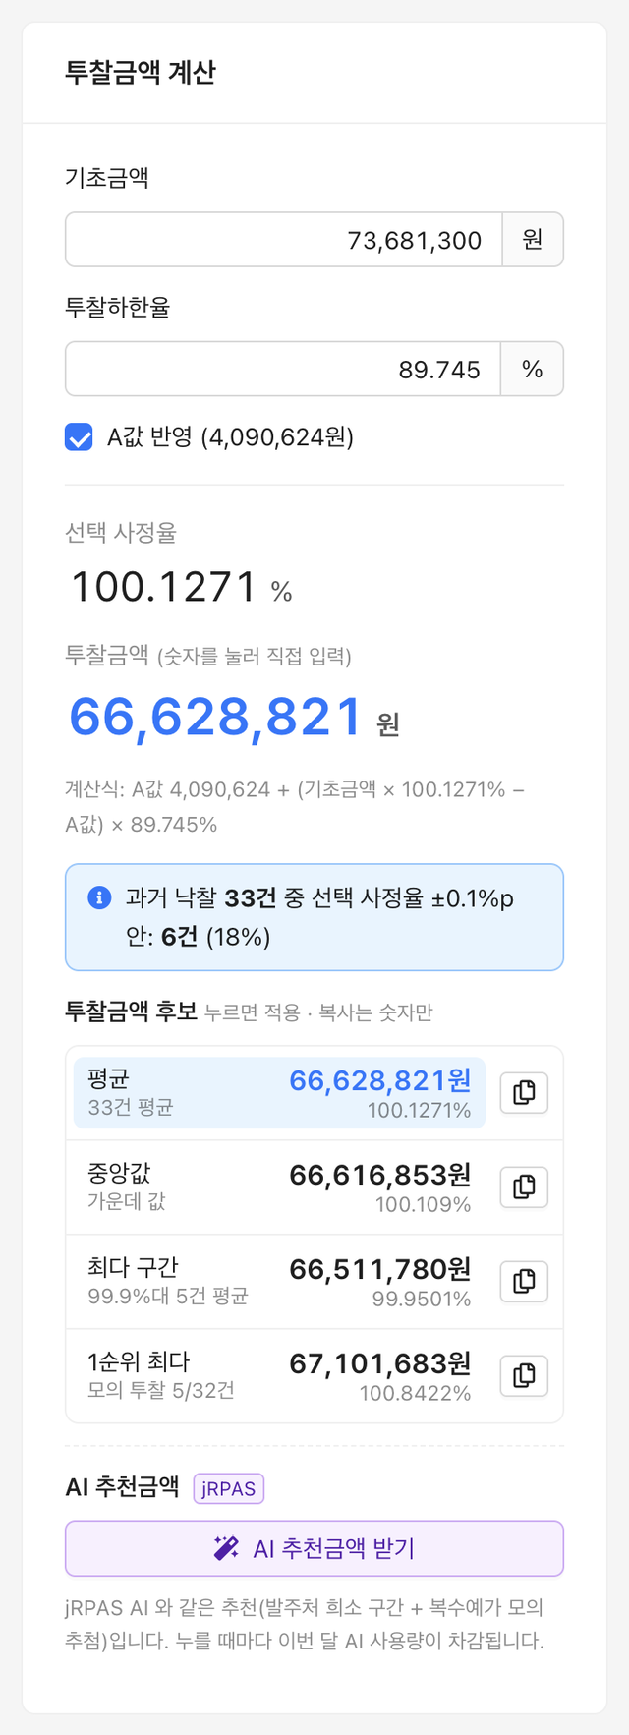Click the 100.8422% 1순위 최다 rate
Viewport: 629px width, 1735px height.
[x=415, y=1393]
